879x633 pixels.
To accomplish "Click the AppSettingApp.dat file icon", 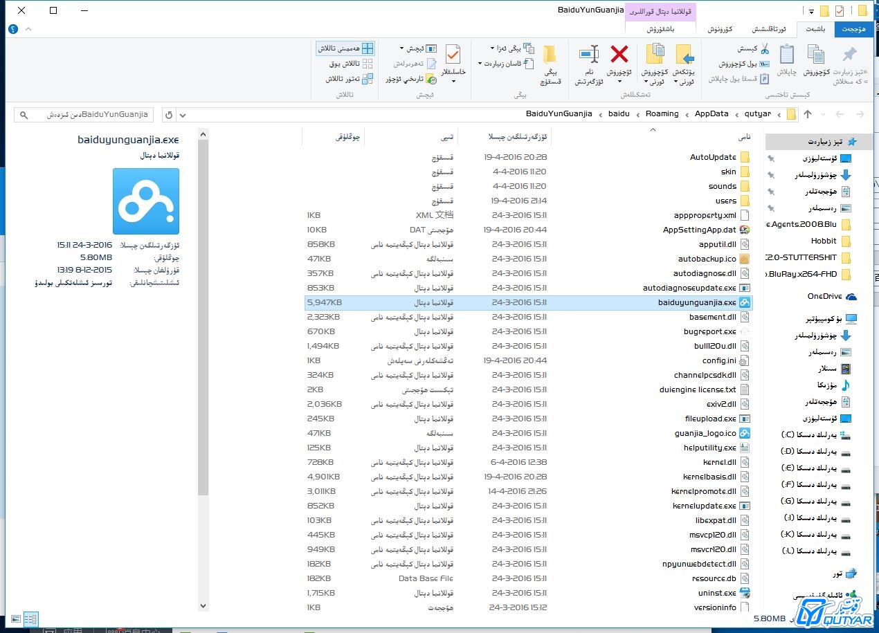I will [745, 230].
